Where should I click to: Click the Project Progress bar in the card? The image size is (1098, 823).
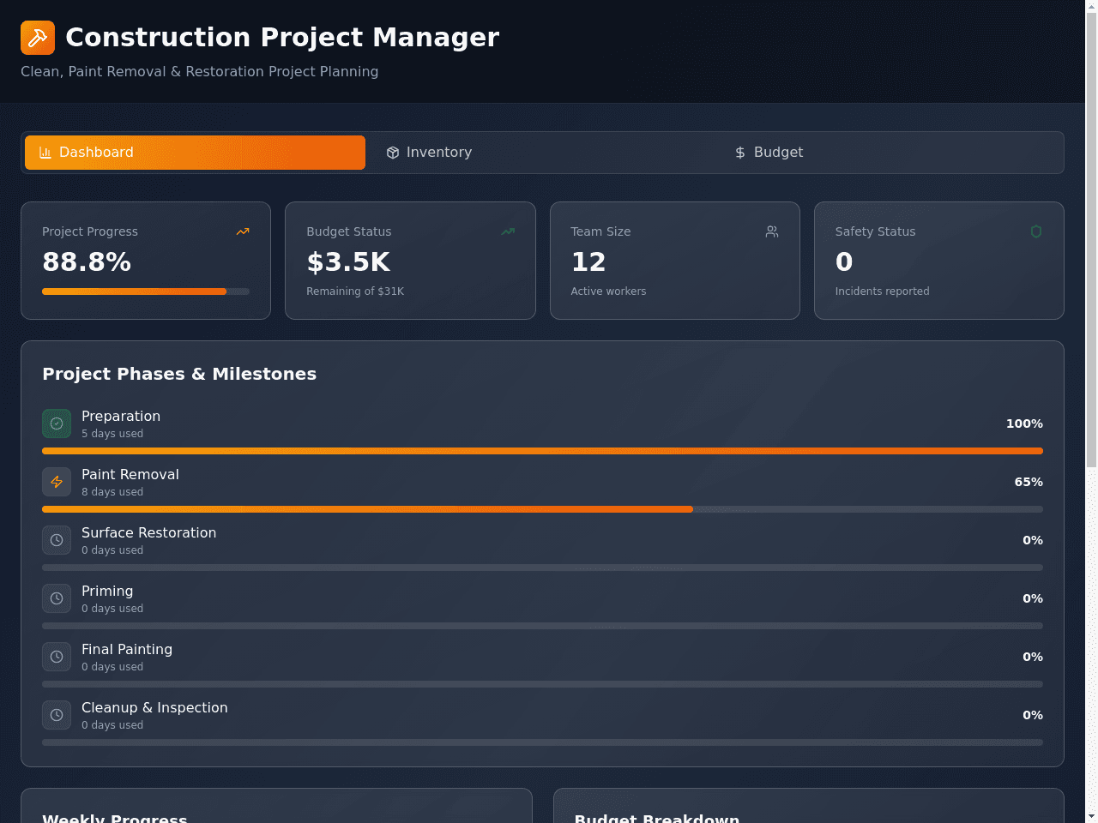(146, 291)
